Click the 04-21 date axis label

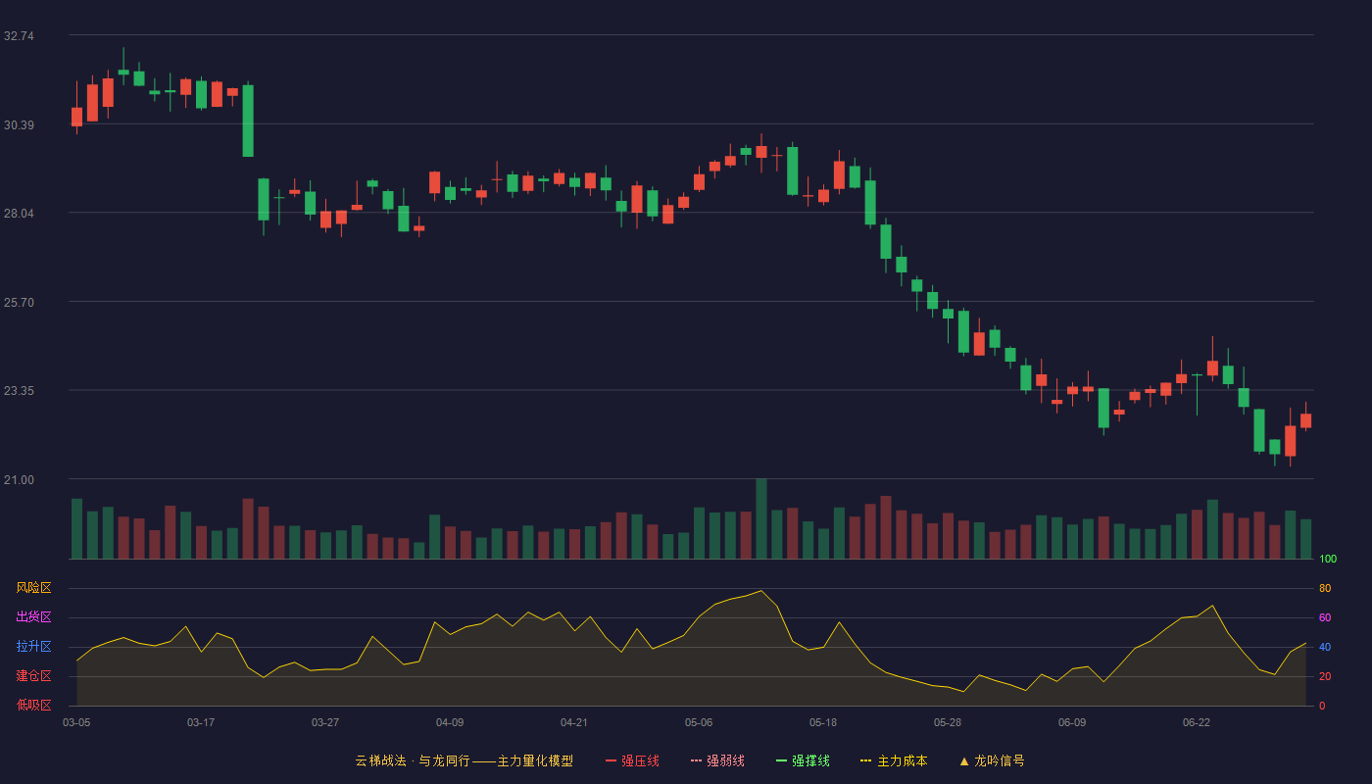click(574, 722)
